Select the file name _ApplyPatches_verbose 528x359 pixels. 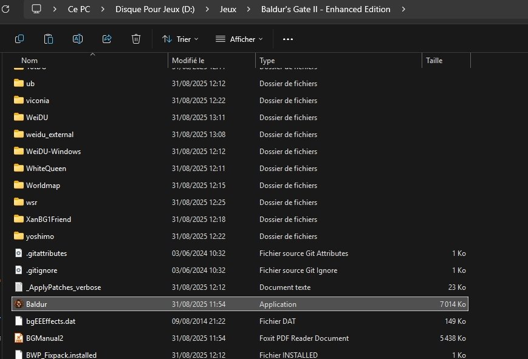(63, 287)
